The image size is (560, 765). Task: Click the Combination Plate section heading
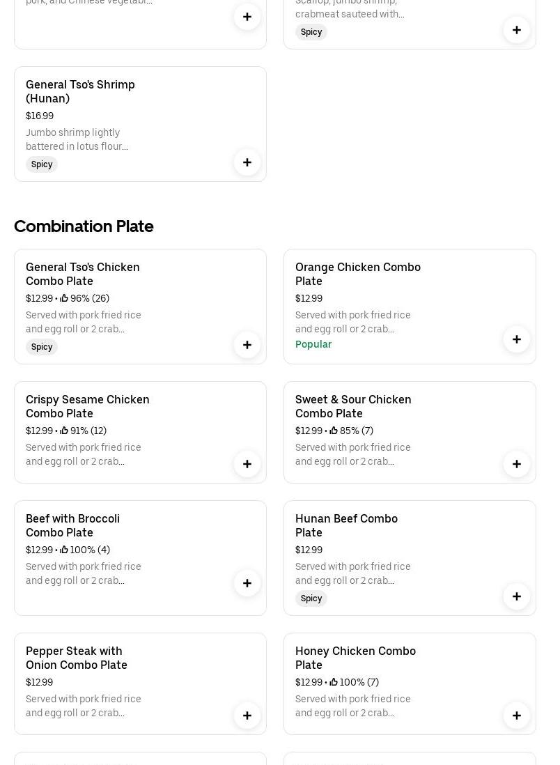[x=84, y=226]
